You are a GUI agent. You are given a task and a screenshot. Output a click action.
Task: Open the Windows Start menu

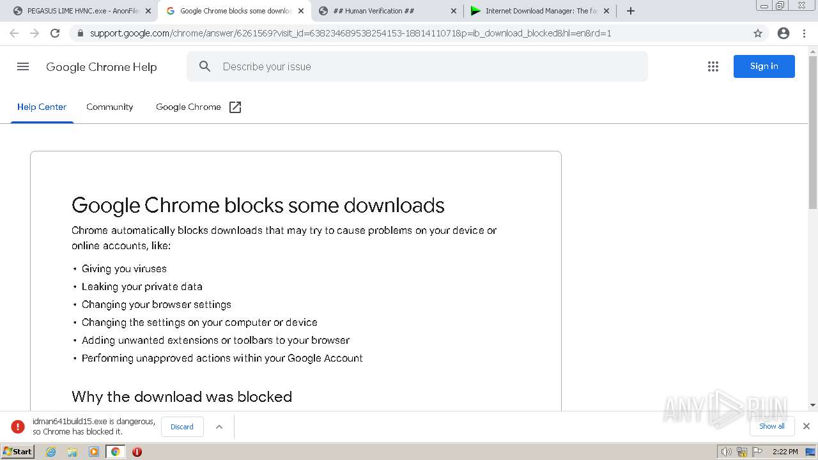[x=18, y=452]
